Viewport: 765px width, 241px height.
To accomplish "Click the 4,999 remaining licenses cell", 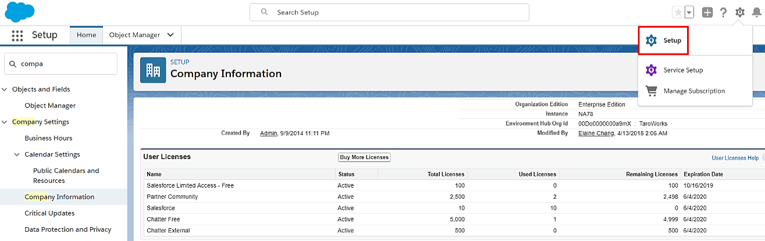I will (x=670, y=220).
